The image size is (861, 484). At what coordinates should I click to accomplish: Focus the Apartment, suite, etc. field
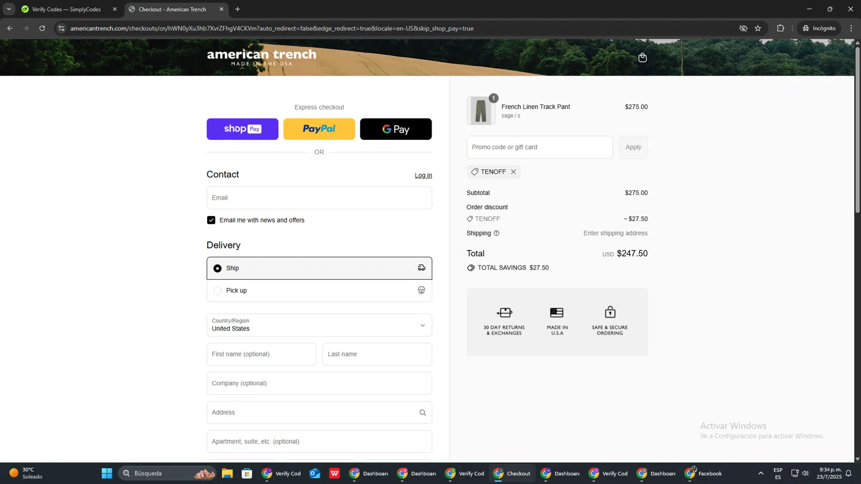click(x=319, y=442)
